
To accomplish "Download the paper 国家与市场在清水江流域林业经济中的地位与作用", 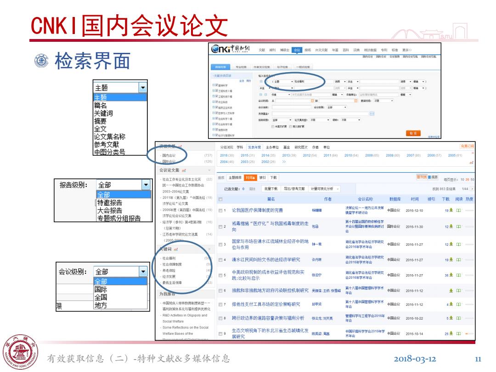I will coord(451,244).
